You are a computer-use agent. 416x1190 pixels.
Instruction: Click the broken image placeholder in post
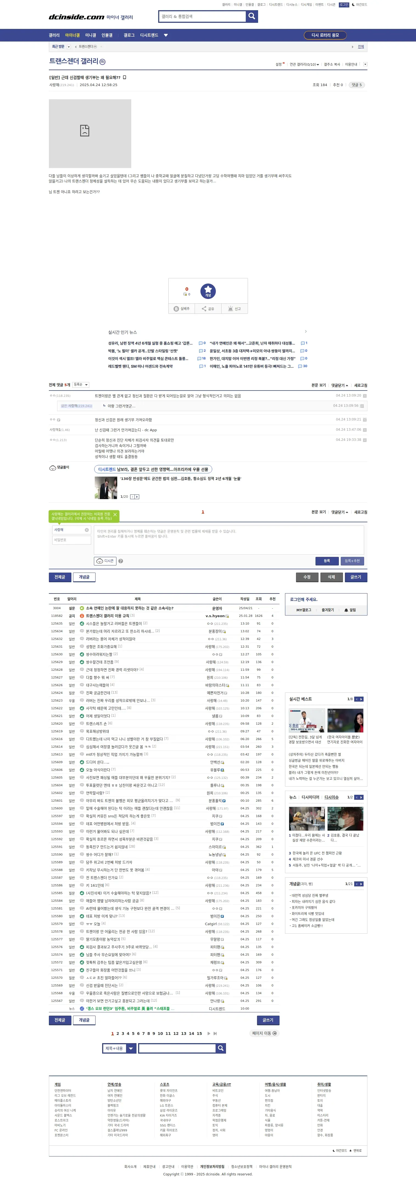pos(90,133)
